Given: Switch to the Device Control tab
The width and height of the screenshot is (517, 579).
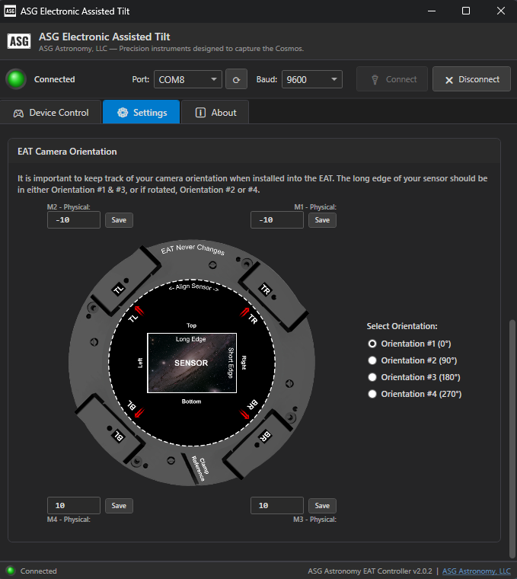Looking at the screenshot, I should (x=51, y=113).
